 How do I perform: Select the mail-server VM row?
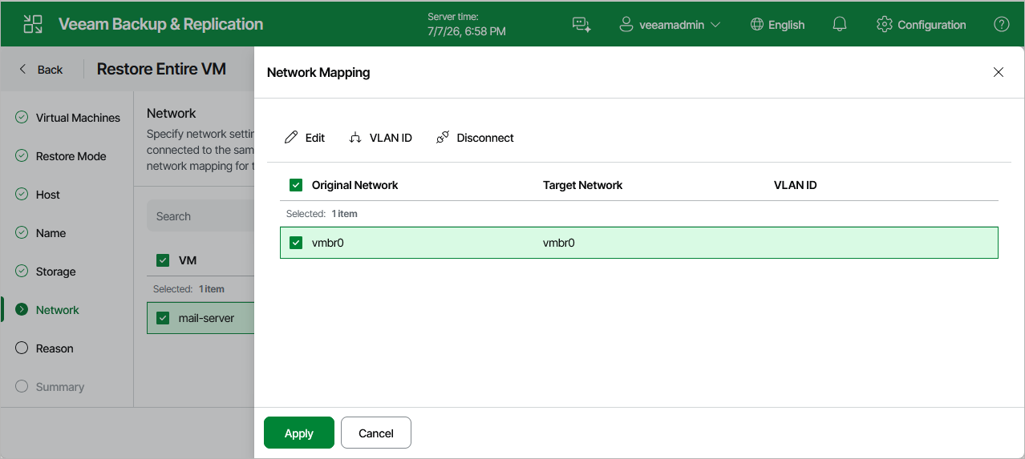pyautogui.click(x=201, y=318)
